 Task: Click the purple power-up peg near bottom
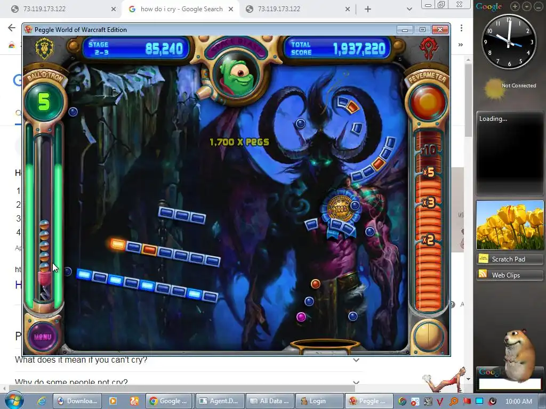pos(301,317)
